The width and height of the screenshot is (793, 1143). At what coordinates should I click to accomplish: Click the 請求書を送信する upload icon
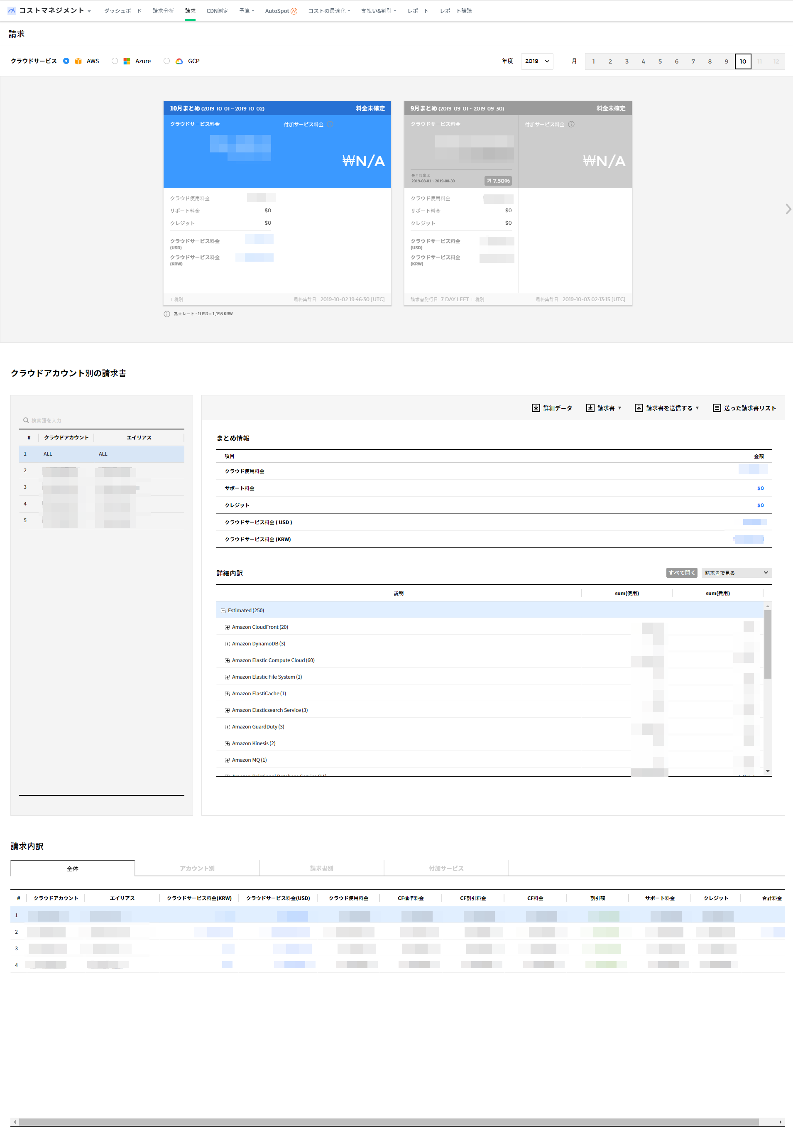(x=639, y=408)
